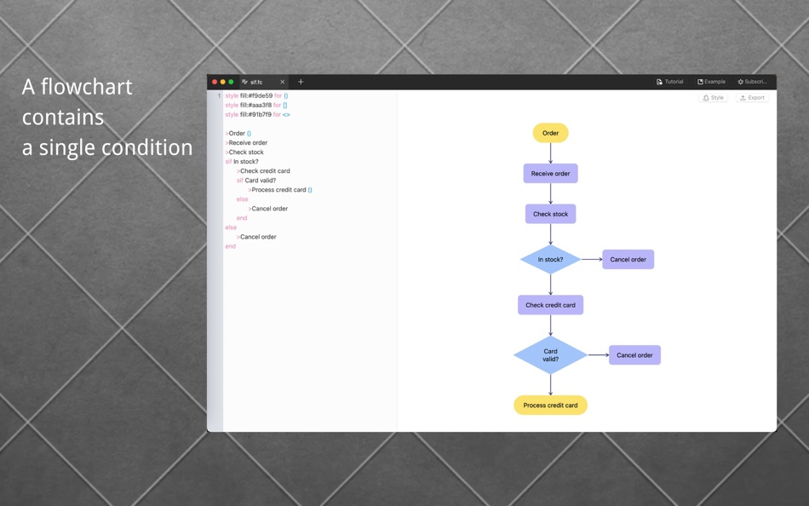Click the code line 'style fill:#91b7f9 for <>'
Image resolution: width=809 pixels, height=506 pixels.
click(257, 115)
